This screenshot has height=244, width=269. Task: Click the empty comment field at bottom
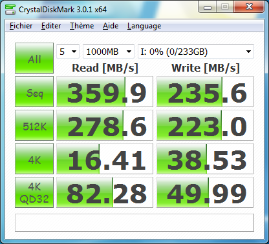pos(134,223)
